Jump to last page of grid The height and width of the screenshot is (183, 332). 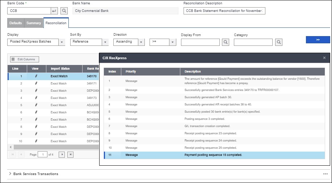click(71, 154)
